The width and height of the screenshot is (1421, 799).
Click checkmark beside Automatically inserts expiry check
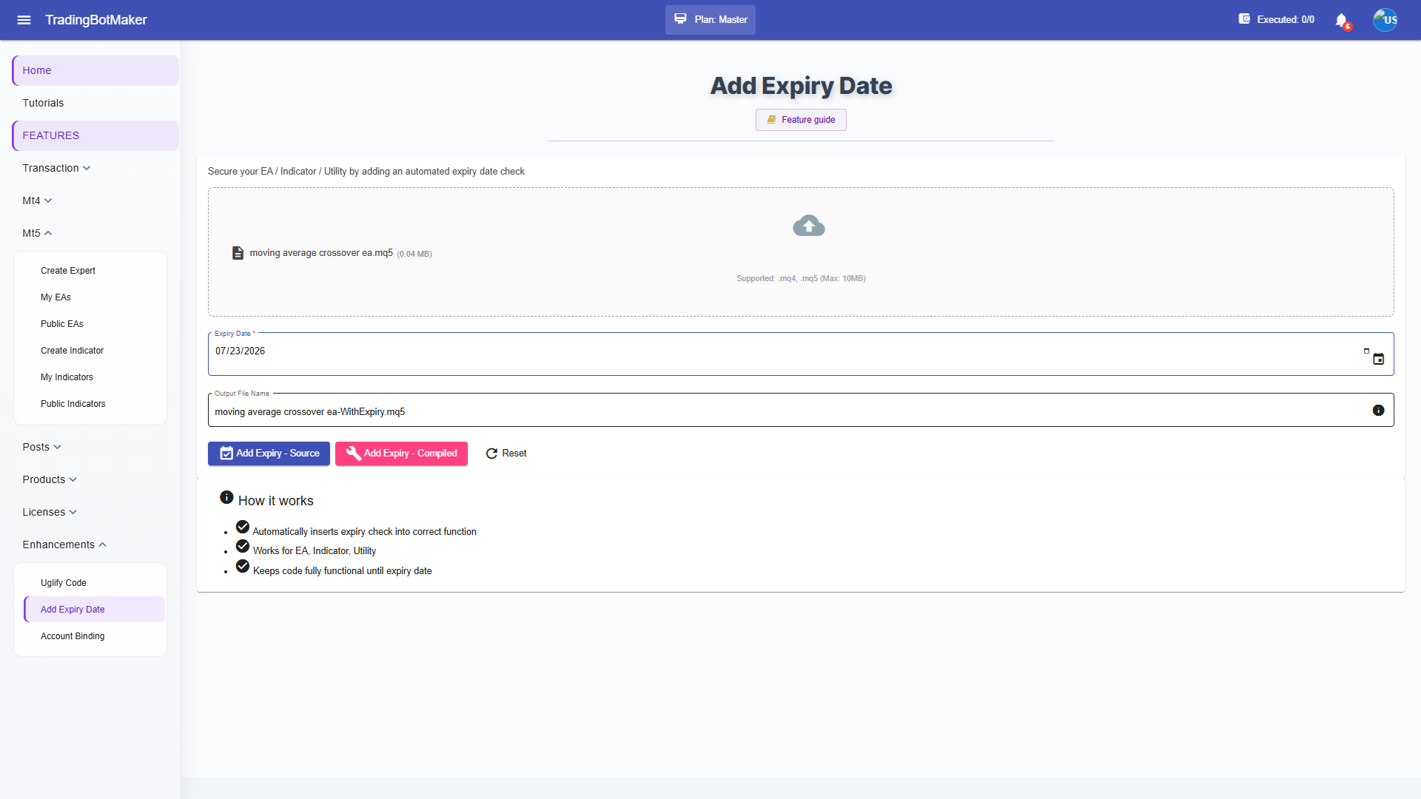[243, 527]
